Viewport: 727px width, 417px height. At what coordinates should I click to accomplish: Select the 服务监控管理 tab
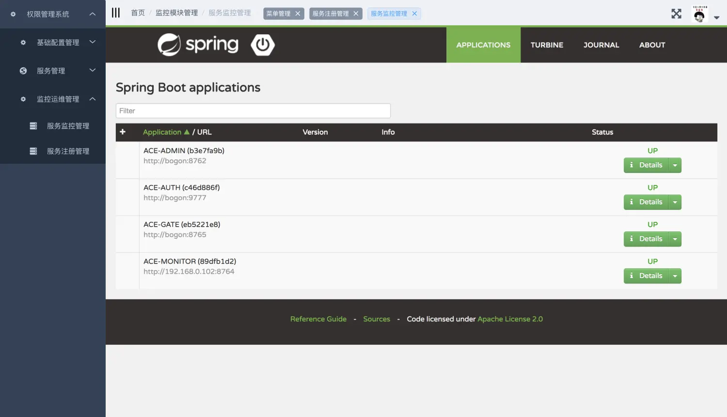tap(389, 14)
